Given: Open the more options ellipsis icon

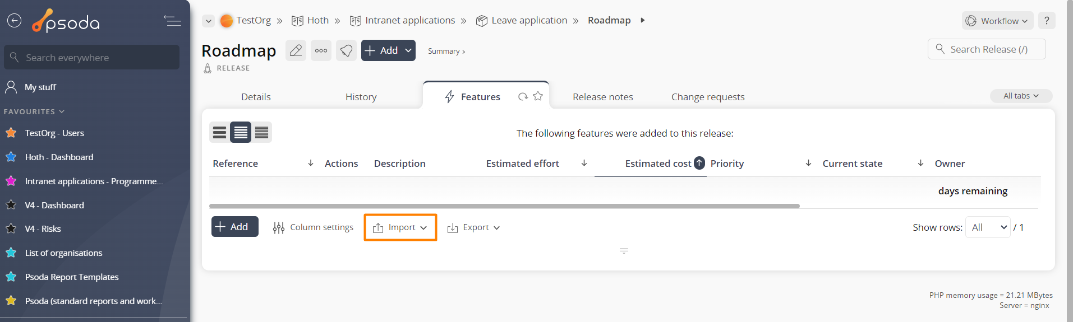Looking at the screenshot, I should [x=321, y=50].
